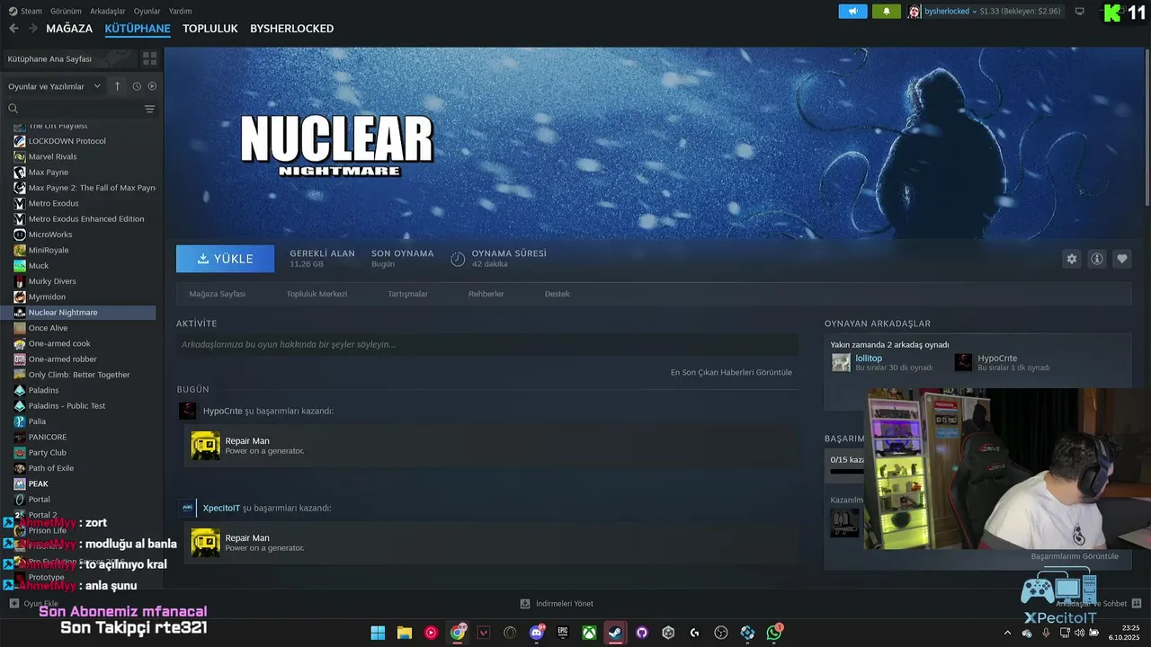Open Windows Start menu
Viewport: 1151px width, 647px height.
coord(378,633)
